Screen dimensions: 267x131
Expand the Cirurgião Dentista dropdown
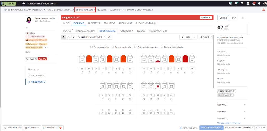click(85, 9)
